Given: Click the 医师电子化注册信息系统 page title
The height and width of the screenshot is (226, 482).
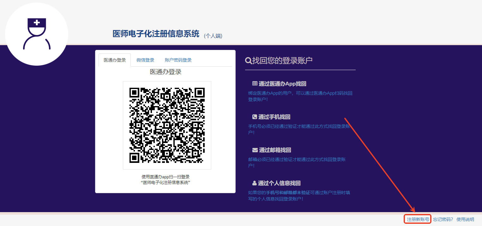Looking at the screenshot, I should [156, 34].
